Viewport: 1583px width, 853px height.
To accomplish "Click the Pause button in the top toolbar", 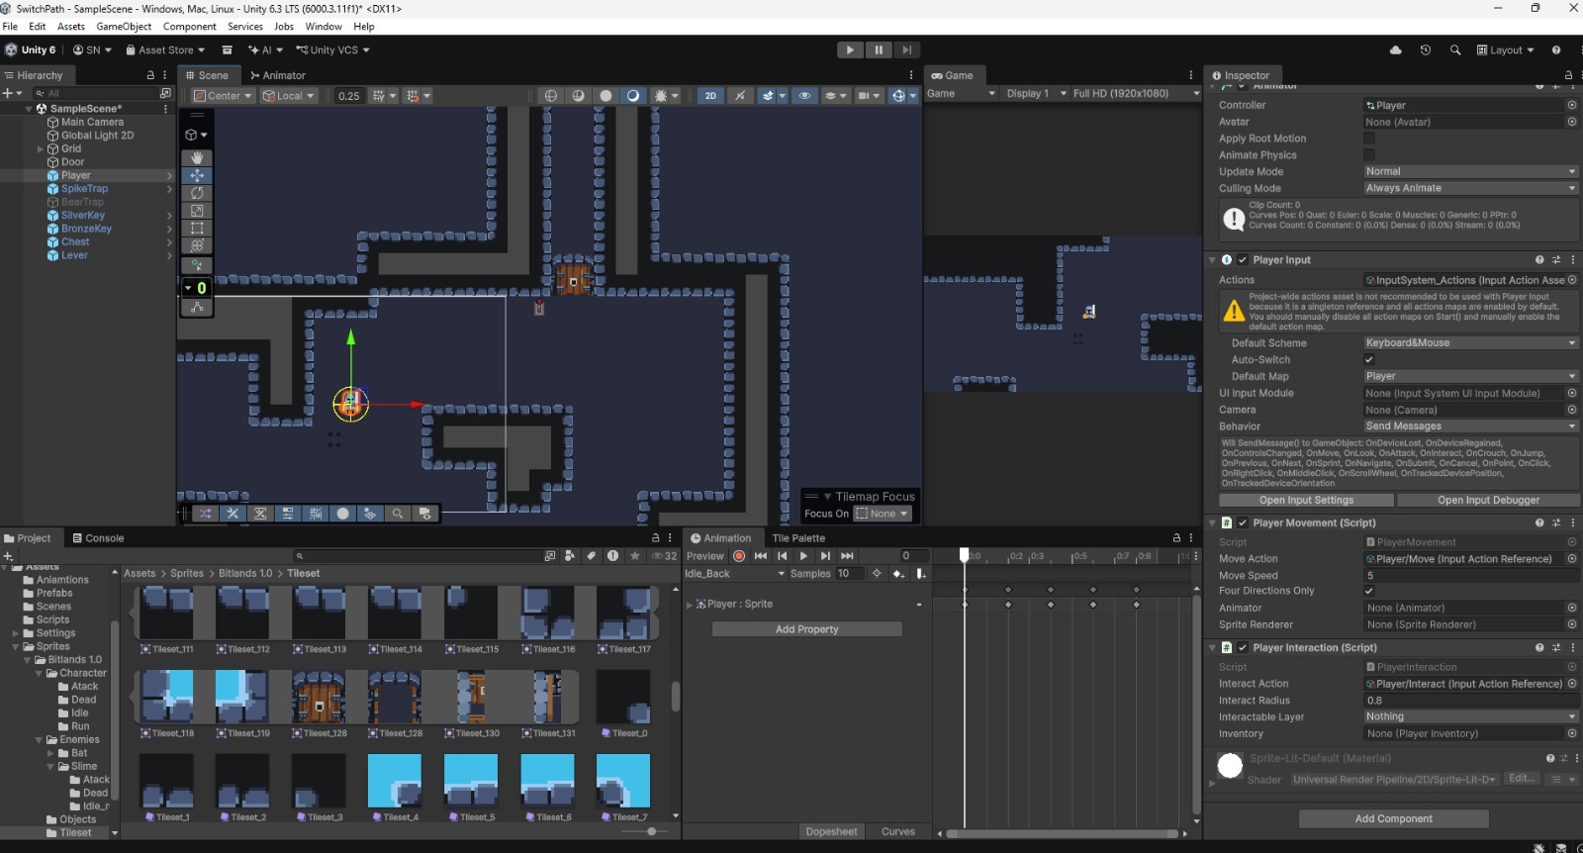I will click(879, 50).
